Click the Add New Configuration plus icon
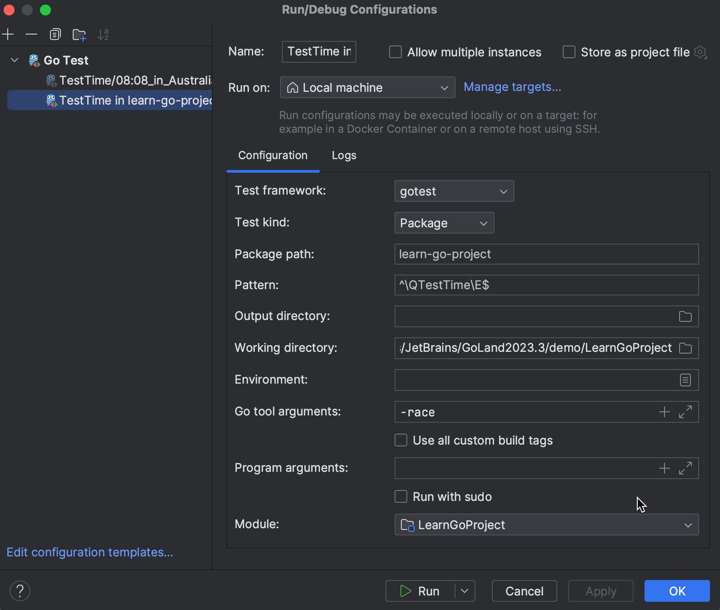The height and width of the screenshot is (610, 720). click(x=8, y=35)
